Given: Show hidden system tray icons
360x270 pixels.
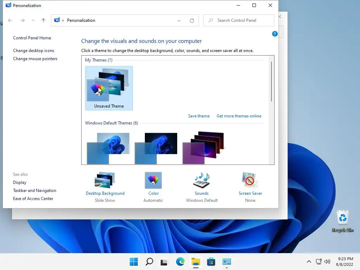Looking at the screenshot, I should click(309, 262).
